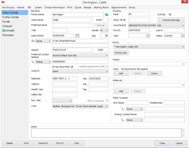
Task: Click the green phone icon beside Mobile
Action: 33,62
